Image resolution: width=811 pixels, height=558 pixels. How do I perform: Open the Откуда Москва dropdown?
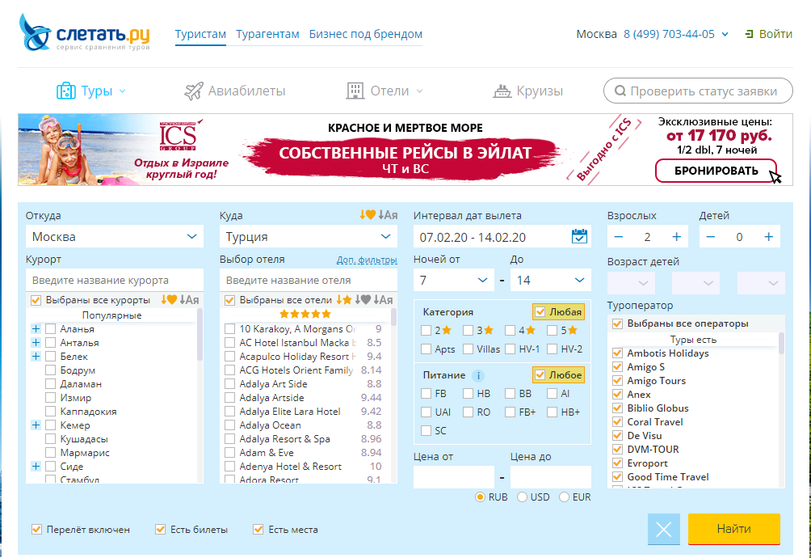pyautogui.click(x=115, y=237)
